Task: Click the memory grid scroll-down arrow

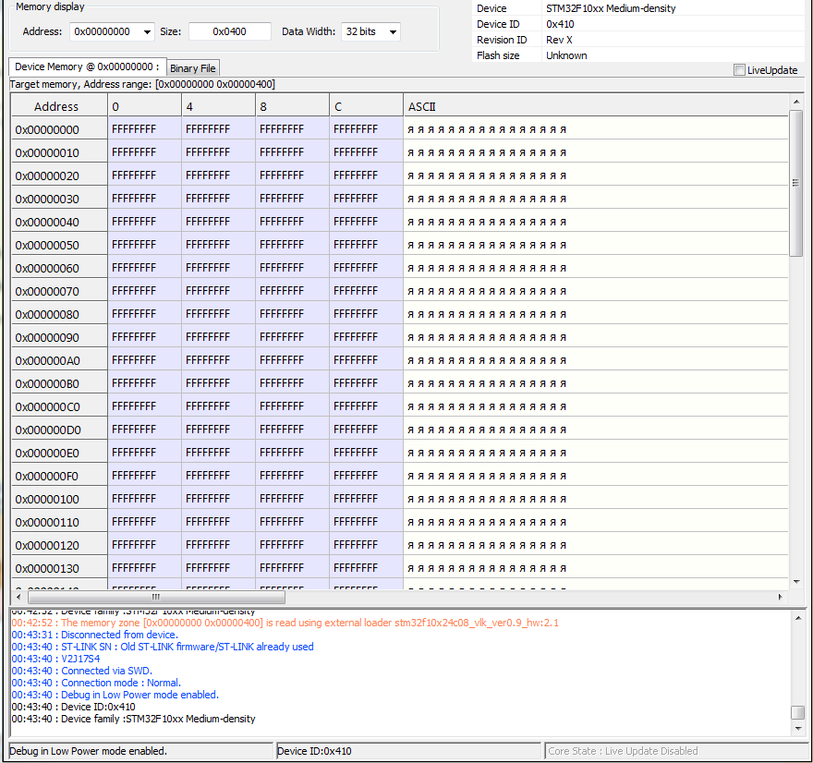Action: [x=796, y=581]
